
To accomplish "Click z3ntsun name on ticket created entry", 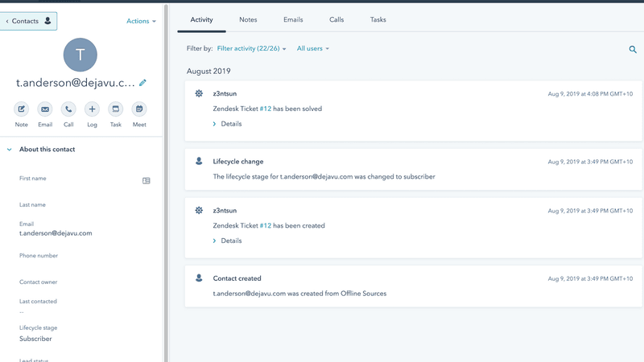I will (225, 211).
